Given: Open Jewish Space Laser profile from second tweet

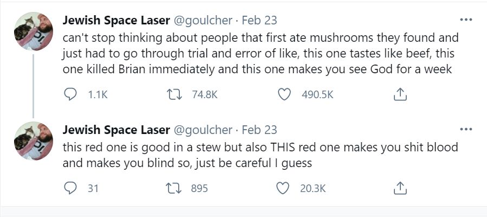Looking at the screenshot, I should 116,130.
